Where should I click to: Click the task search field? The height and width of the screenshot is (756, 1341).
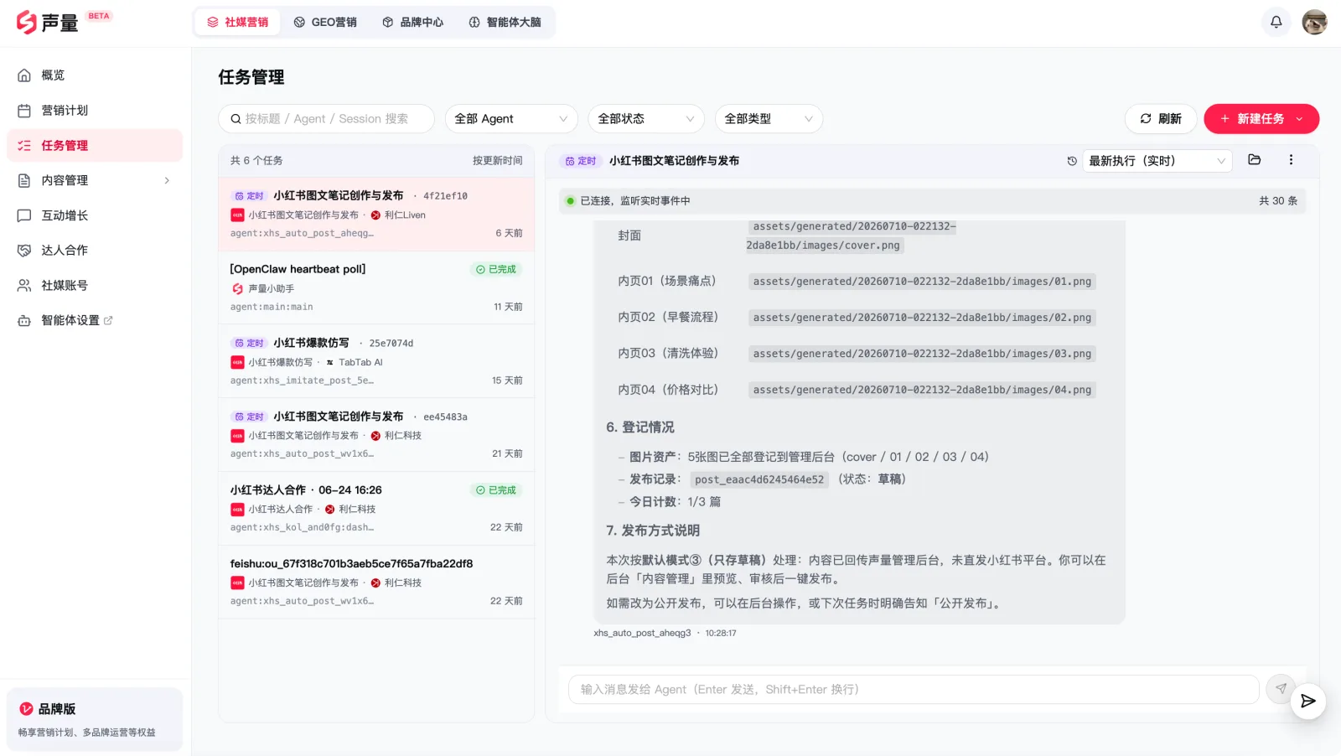pyautogui.click(x=326, y=119)
